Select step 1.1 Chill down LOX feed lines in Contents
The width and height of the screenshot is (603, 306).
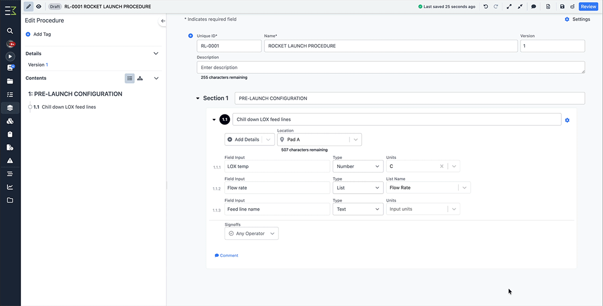click(64, 107)
